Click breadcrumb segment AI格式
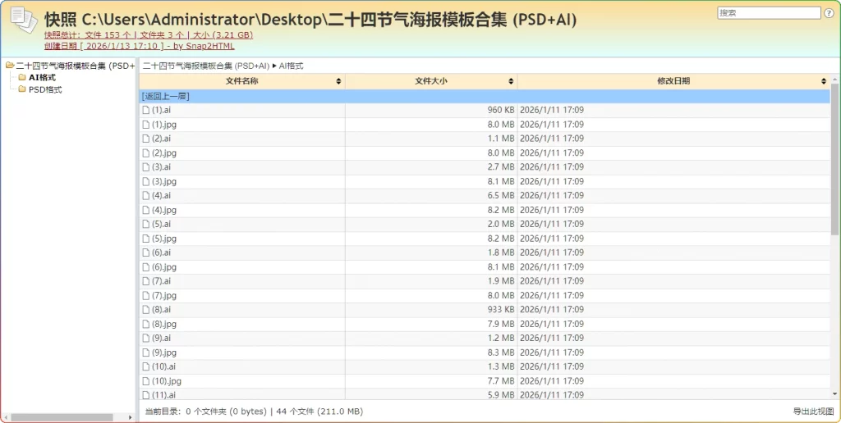Viewport: 841px width, 423px height. pyautogui.click(x=292, y=66)
